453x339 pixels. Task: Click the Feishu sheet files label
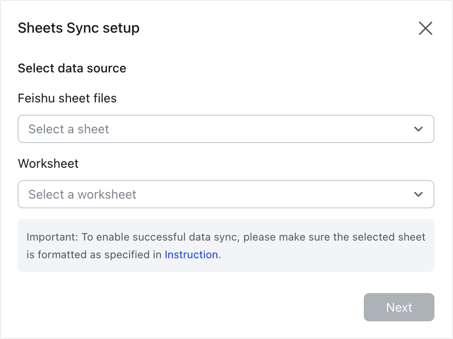(67, 98)
